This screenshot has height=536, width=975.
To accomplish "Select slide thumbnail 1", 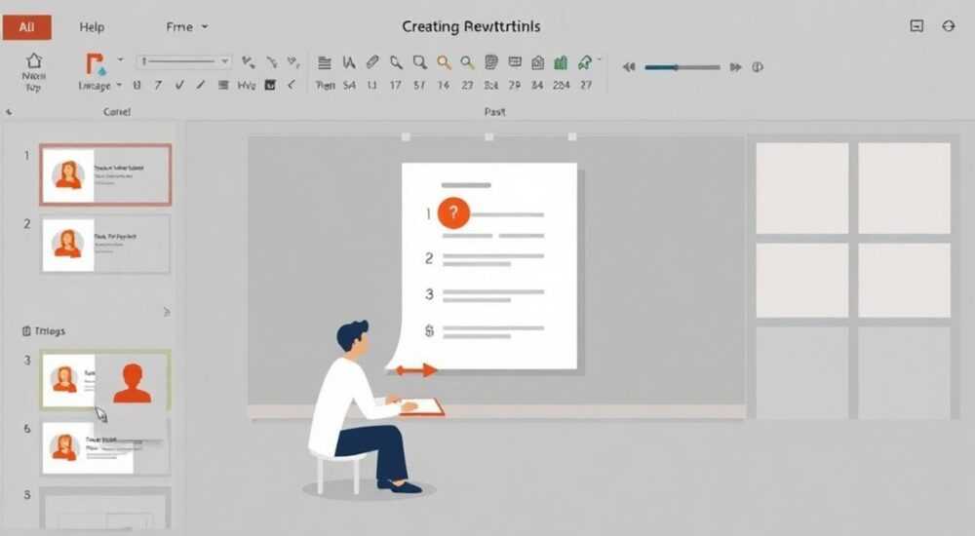I will [x=105, y=174].
